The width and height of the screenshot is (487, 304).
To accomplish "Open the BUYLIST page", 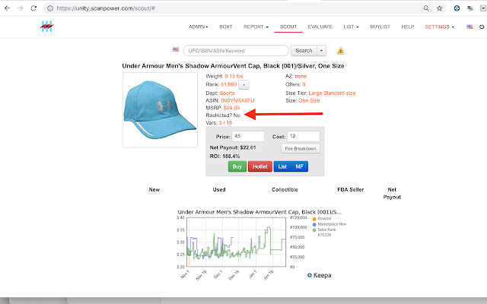I will coord(380,27).
